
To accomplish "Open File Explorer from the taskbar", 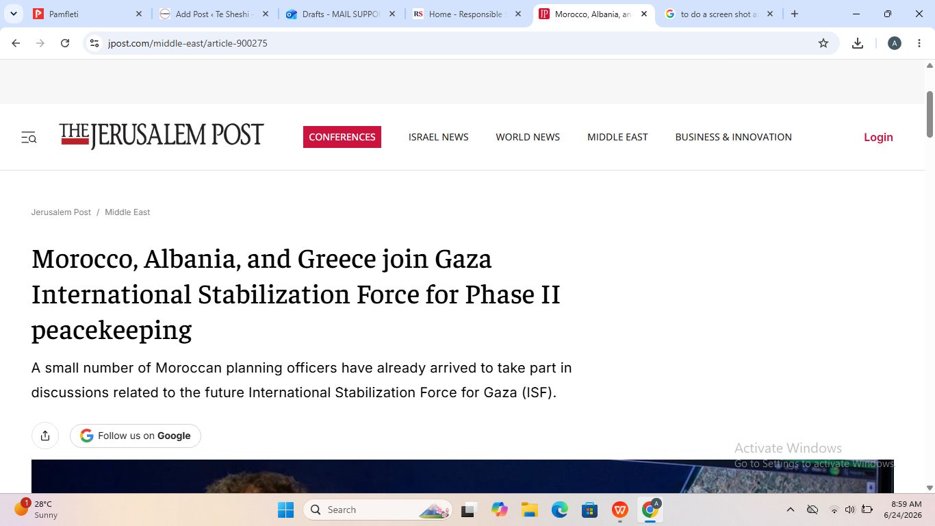I will 529,510.
